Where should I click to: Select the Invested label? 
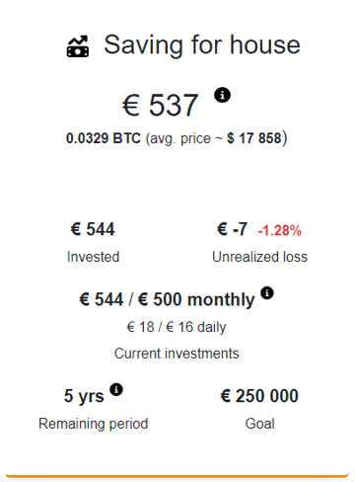click(x=93, y=257)
